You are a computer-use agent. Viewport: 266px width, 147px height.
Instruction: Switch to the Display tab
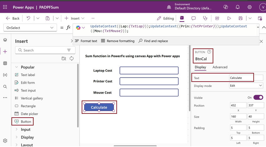point(200,67)
